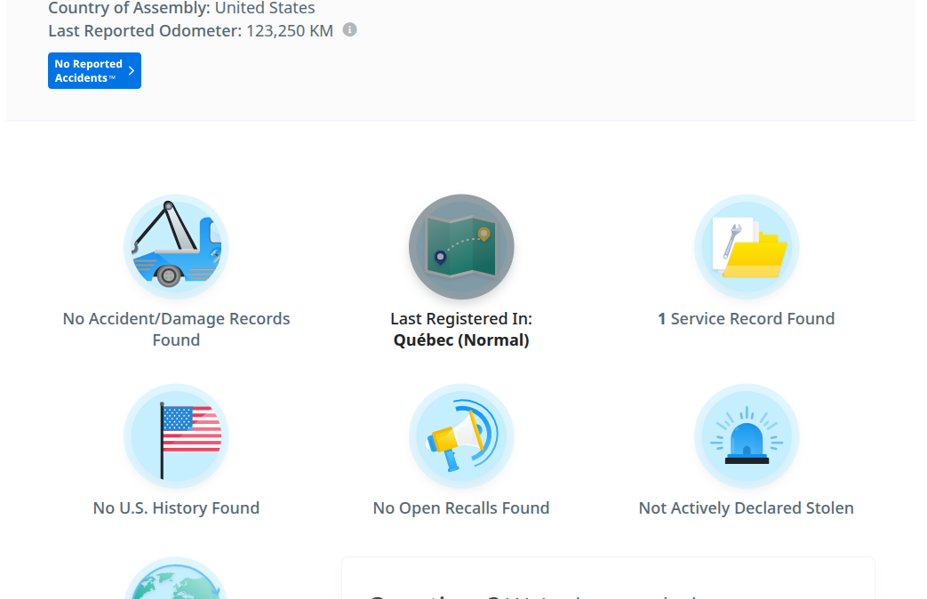Select the Country of Assembly text line
The image size is (927, 599).
[x=181, y=9]
